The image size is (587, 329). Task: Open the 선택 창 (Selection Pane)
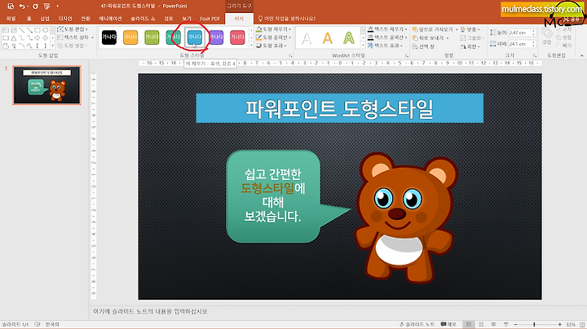(x=424, y=46)
